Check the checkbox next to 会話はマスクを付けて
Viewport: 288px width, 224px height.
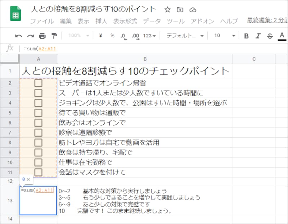tap(39, 172)
